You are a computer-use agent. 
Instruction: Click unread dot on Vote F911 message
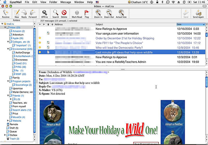click(x=40, y=43)
